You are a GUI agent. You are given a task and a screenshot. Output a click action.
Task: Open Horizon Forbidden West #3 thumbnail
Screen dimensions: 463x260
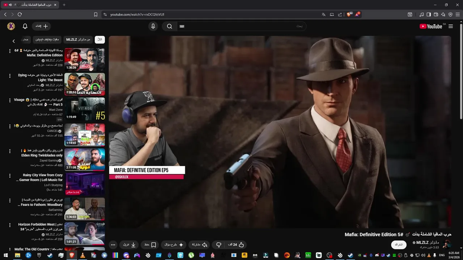(85, 233)
